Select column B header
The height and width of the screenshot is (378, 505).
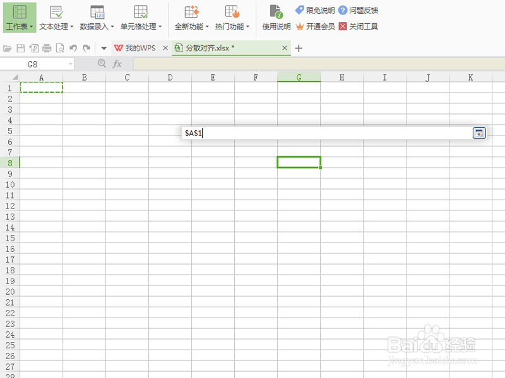84,77
